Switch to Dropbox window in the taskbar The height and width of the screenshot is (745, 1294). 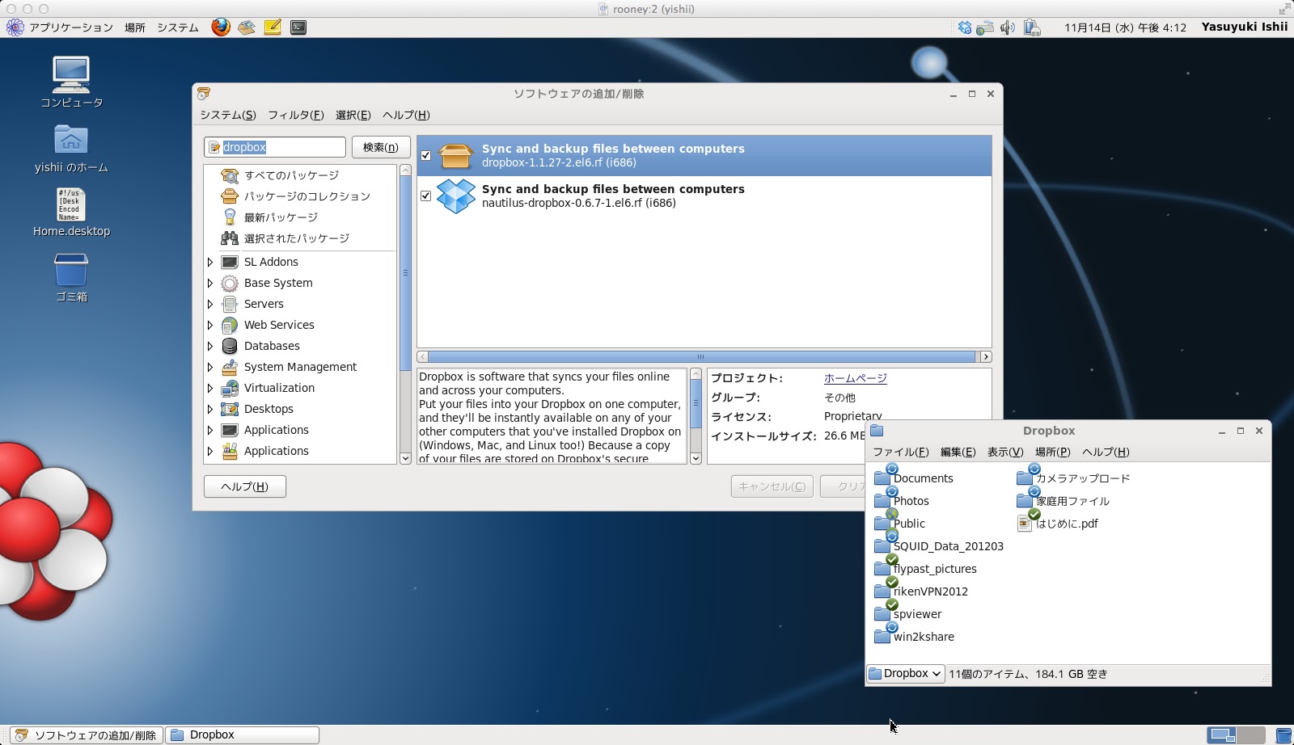[x=243, y=735]
